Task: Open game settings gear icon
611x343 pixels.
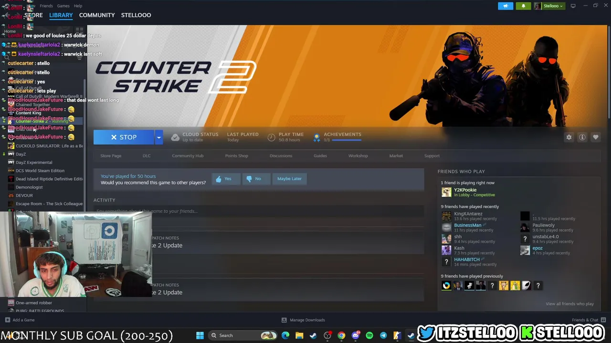Action: coord(569,137)
